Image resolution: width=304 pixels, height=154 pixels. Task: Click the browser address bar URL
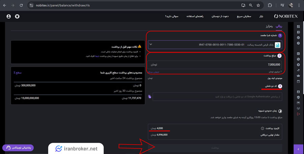(x=63, y=5)
